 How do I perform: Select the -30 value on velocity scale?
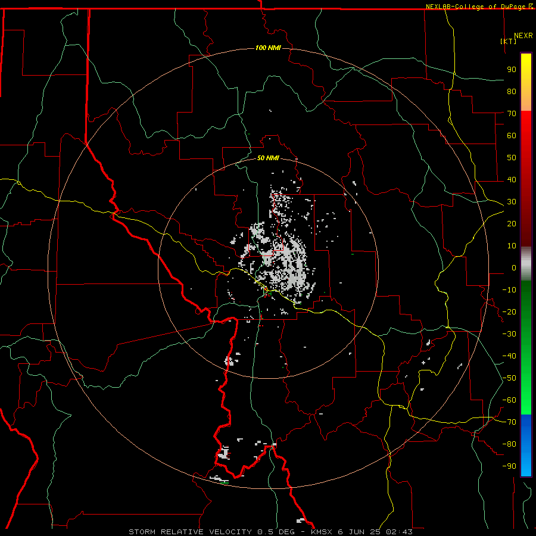click(x=509, y=334)
